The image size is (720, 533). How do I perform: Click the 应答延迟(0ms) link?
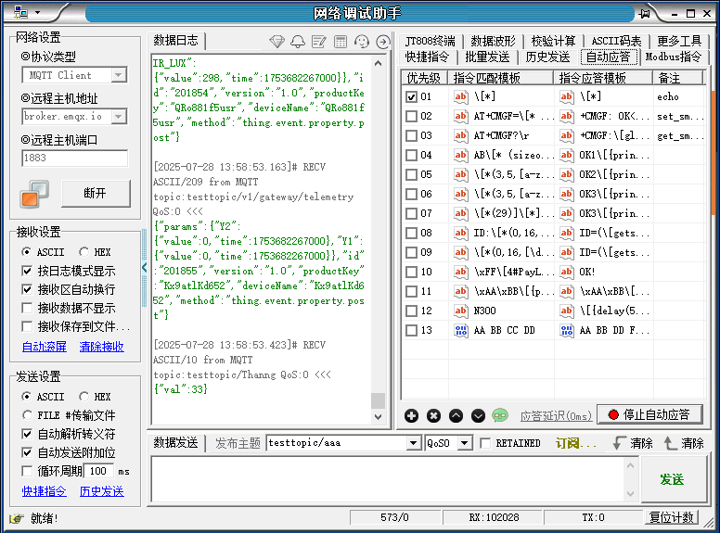coord(556,416)
